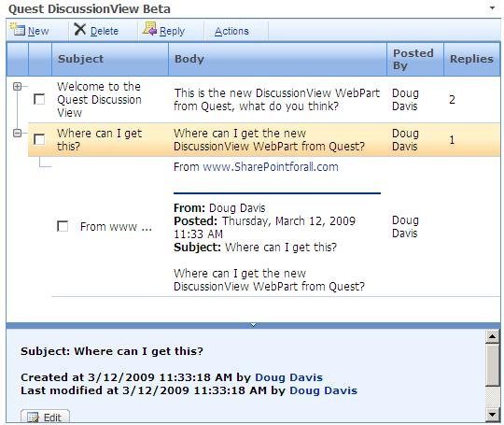Click the Reply arrow icon
Screen dimensions: 504x425
coord(149,29)
